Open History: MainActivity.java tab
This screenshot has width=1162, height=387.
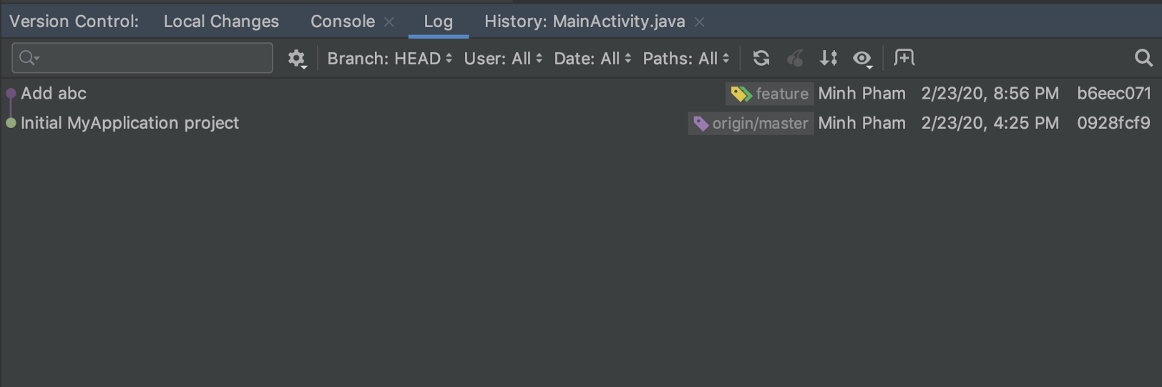[584, 21]
